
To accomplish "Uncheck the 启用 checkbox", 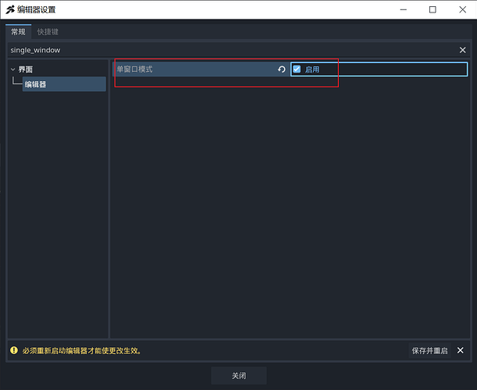I will (x=297, y=69).
